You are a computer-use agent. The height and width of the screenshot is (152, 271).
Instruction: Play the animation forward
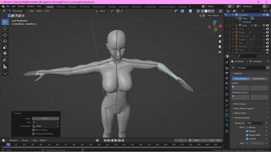[x=116, y=141]
